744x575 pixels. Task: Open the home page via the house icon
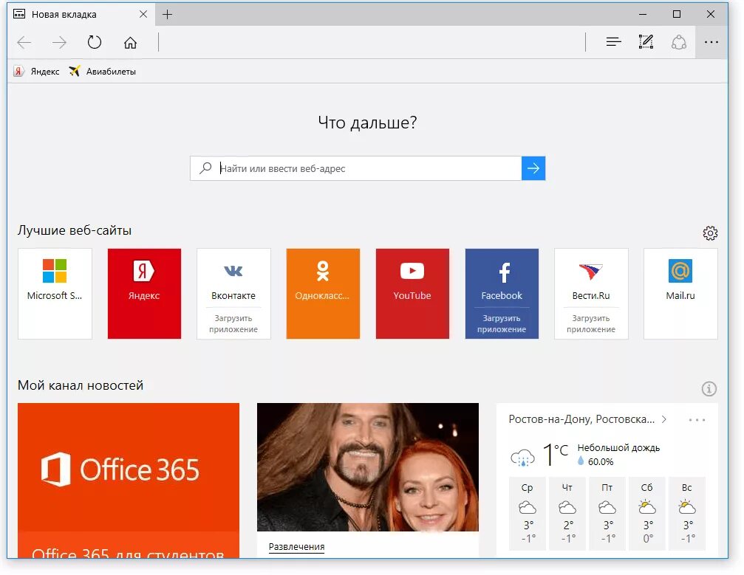(130, 43)
